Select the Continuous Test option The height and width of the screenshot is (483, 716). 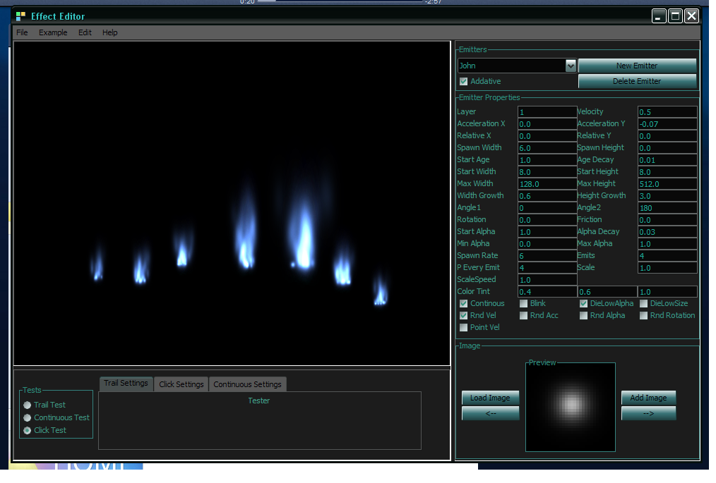coord(28,418)
